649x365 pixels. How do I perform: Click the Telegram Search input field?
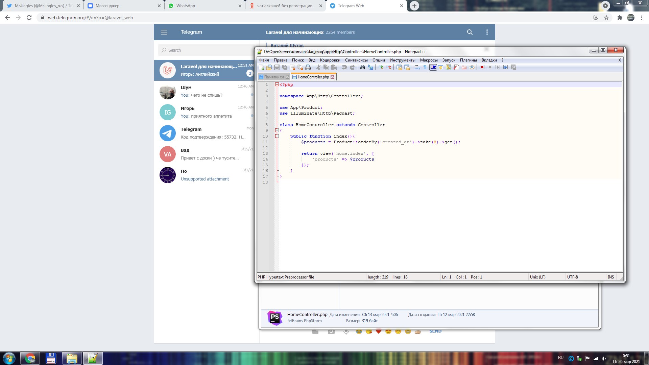206,50
